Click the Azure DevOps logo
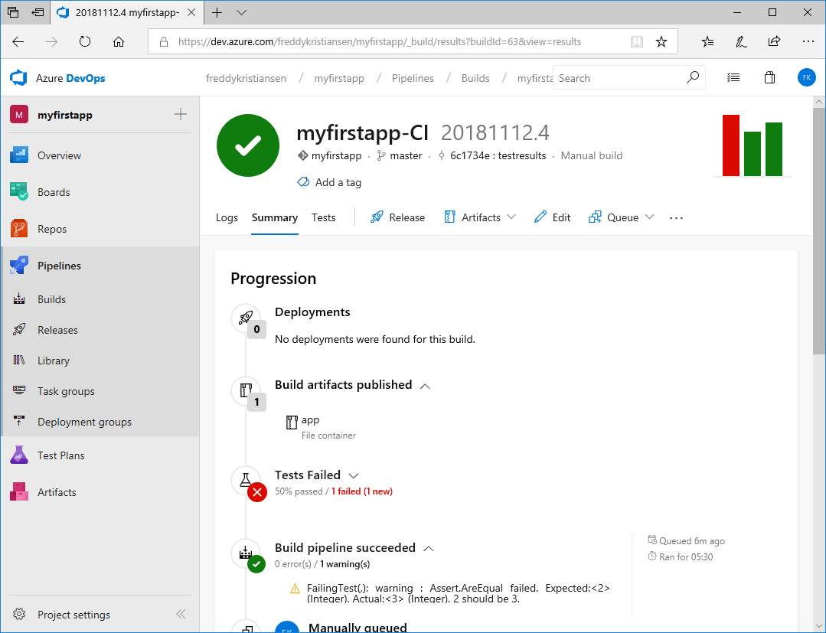The width and height of the screenshot is (826, 633). 18,78
